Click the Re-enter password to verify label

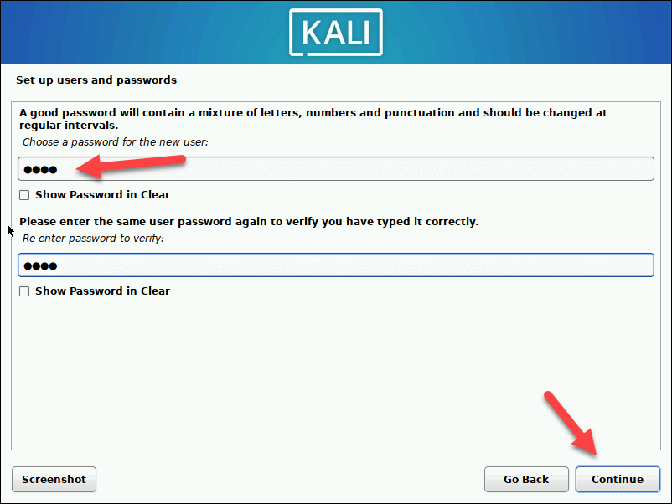pos(93,239)
